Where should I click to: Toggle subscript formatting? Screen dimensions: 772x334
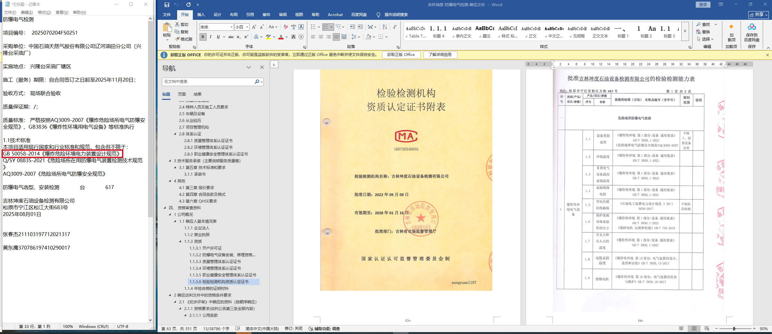[238, 37]
